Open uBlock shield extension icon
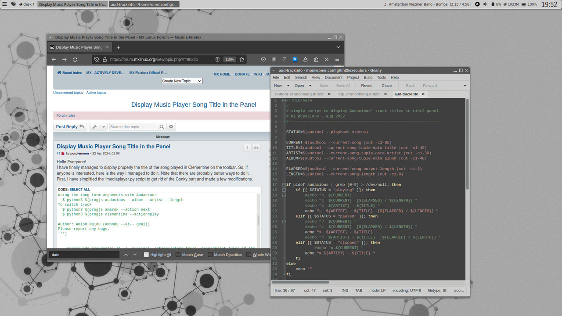The width and height of the screenshot is (562, 316). 274,59
